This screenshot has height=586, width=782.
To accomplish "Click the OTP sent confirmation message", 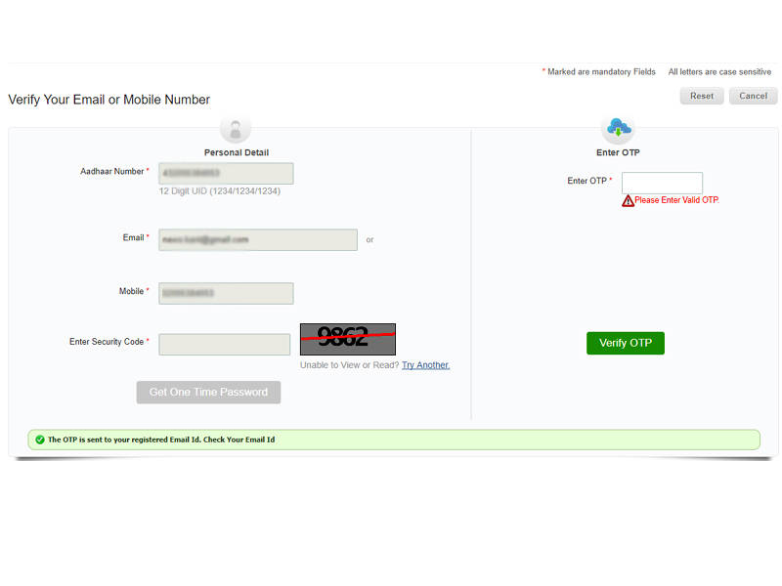I will pos(161,439).
